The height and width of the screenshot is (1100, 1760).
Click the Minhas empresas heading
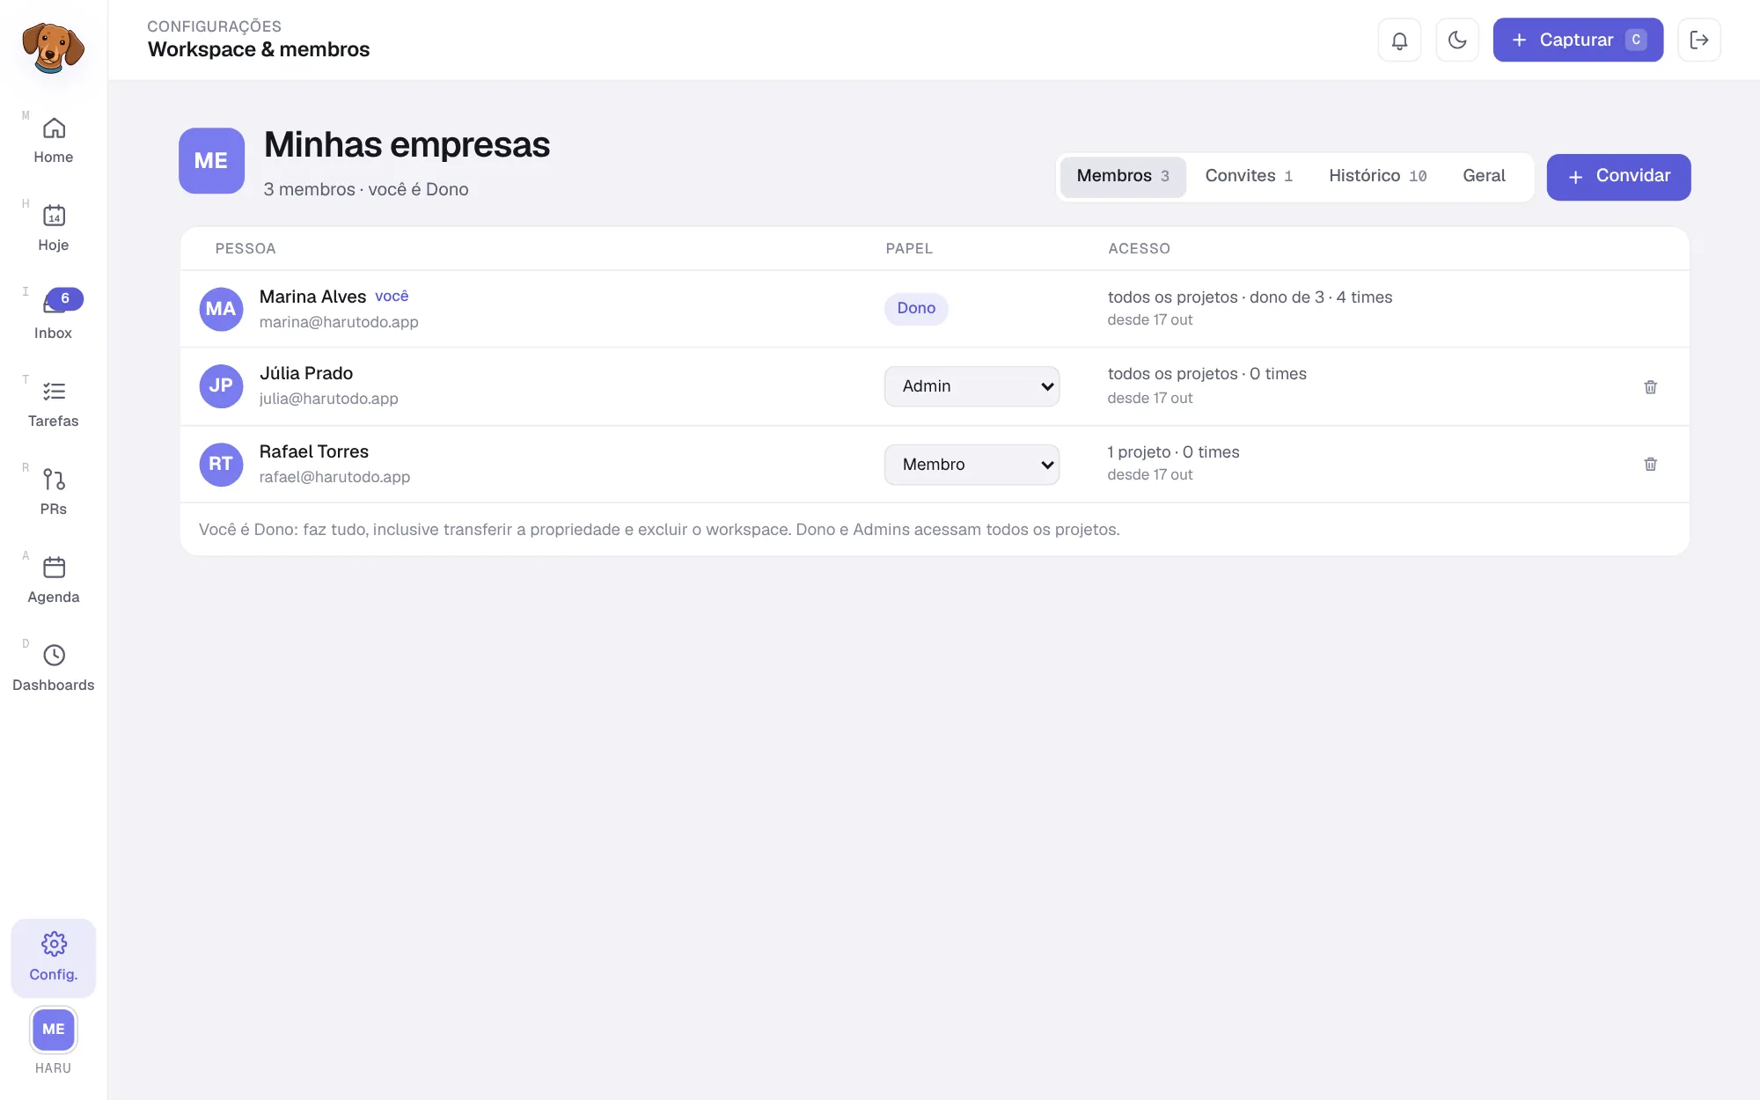click(x=407, y=145)
